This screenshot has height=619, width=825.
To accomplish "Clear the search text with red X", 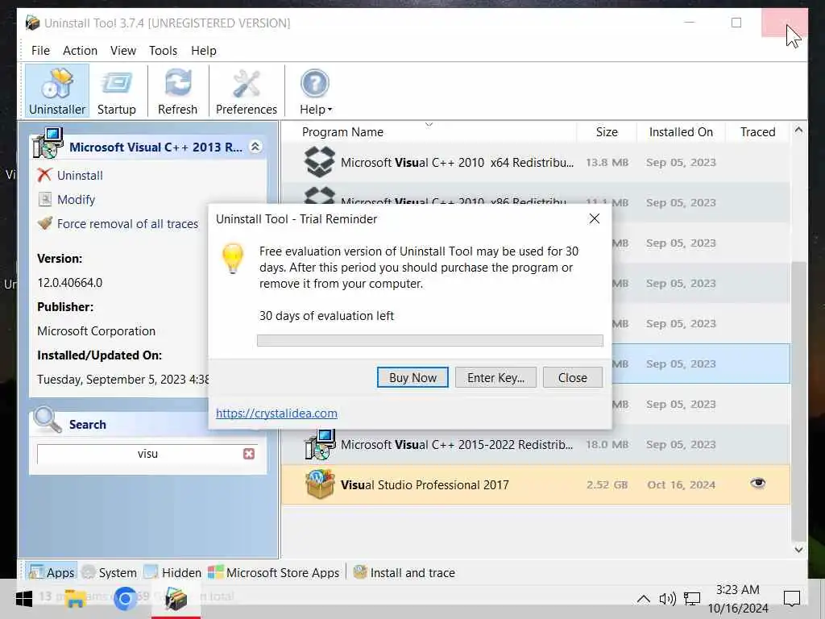I will [249, 454].
